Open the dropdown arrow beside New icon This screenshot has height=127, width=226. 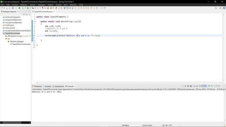(4, 8)
